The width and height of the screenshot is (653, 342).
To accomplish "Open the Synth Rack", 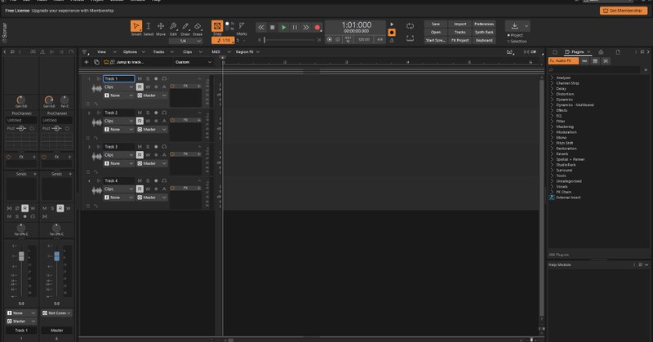I will 484,32.
